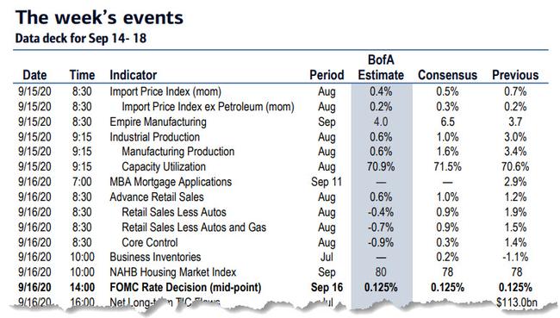Screen dimensions: 560x318
Task: Click the Empire Manufacturing indicator
Action: [x=158, y=122]
